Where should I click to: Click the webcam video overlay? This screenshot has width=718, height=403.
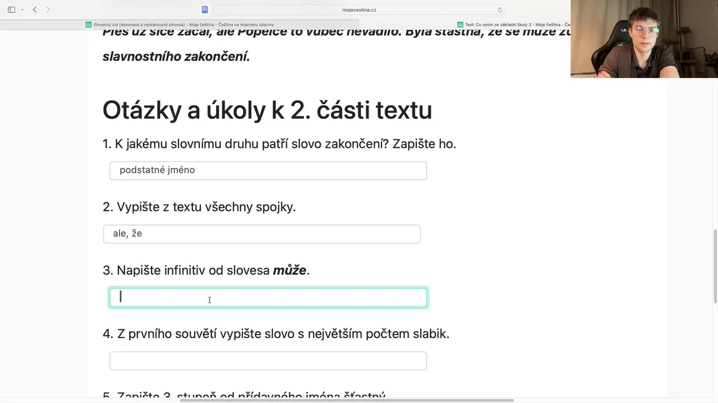pos(644,39)
